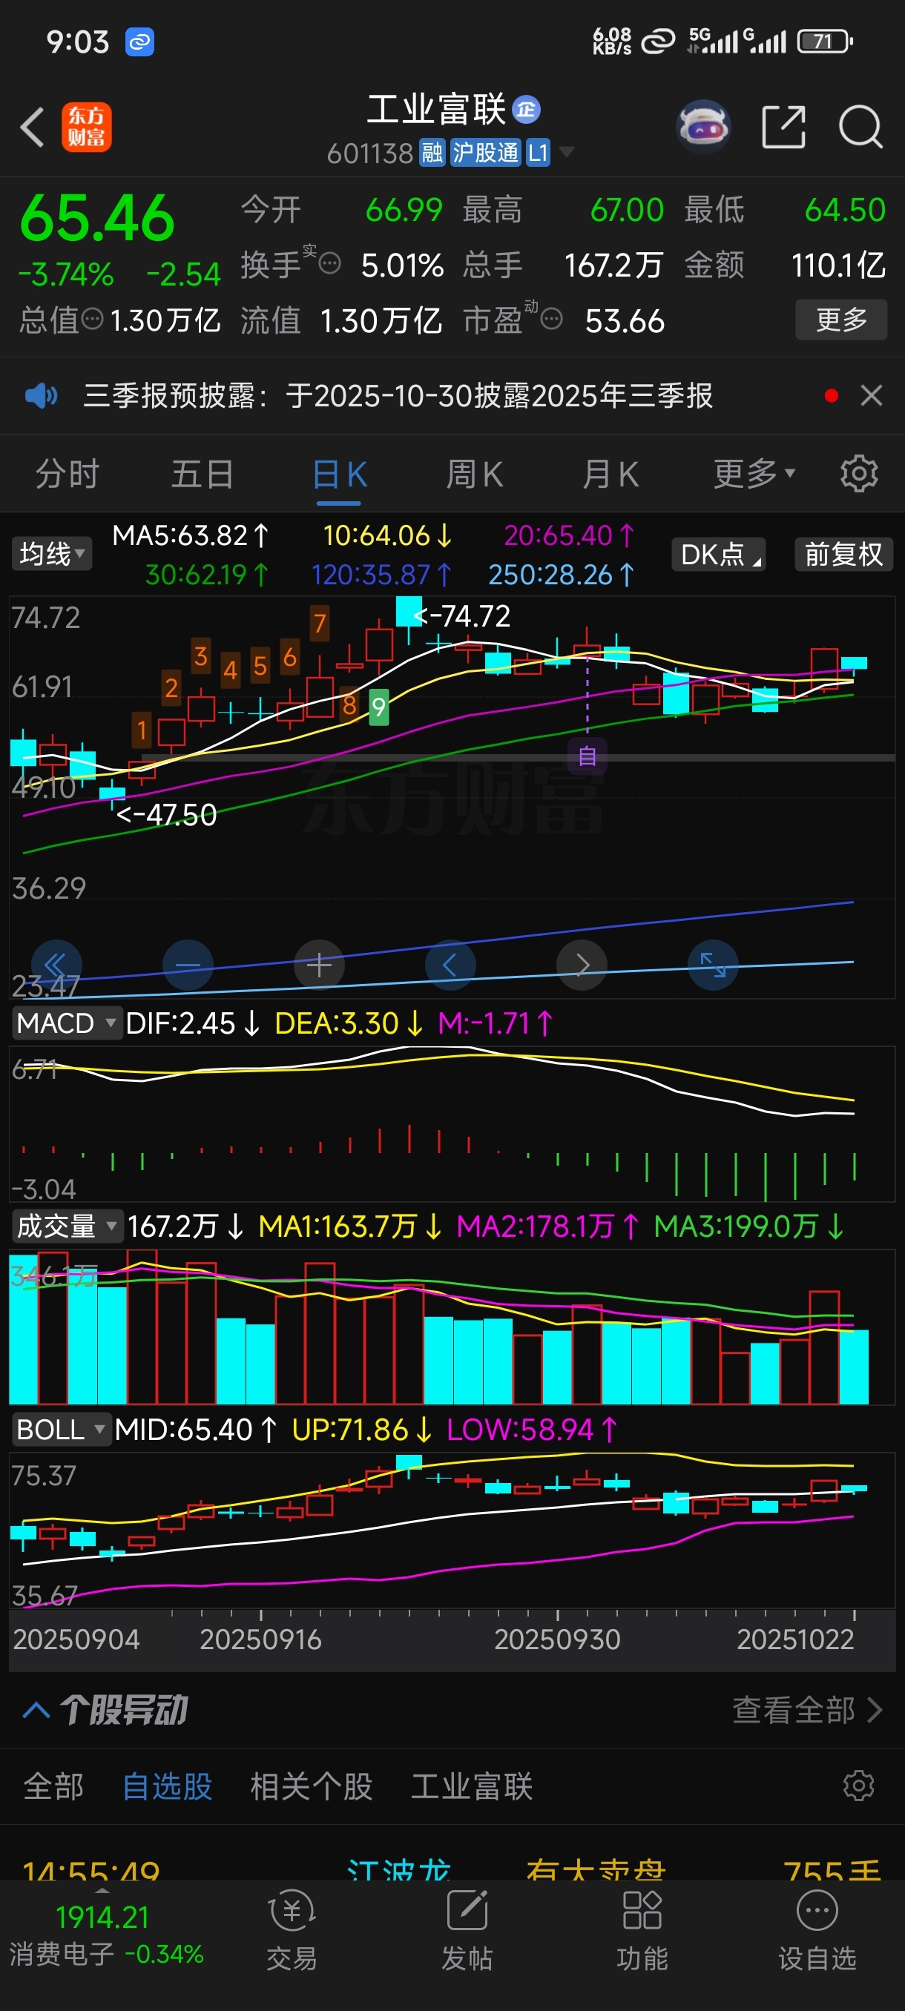Open the 均线 indicator dropdown

click(51, 553)
